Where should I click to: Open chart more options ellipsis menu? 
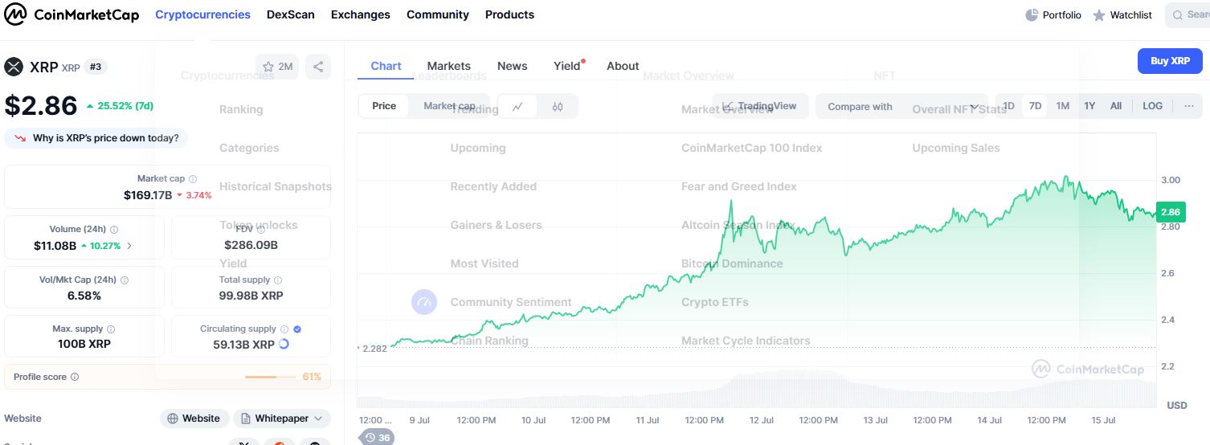click(1189, 106)
